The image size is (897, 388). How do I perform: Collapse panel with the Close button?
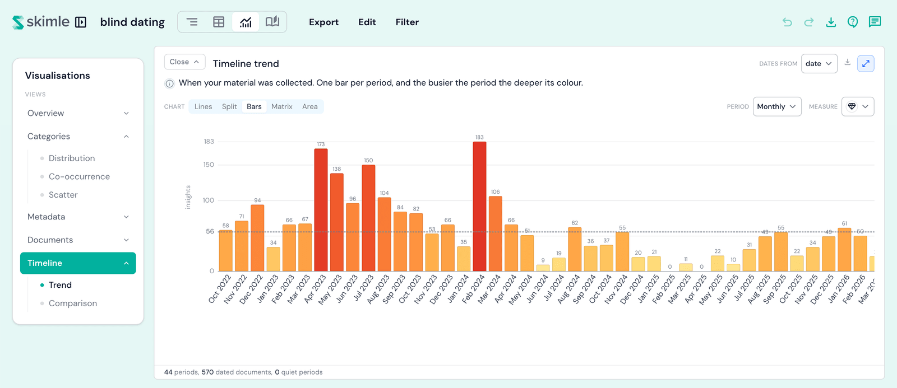point(184,62)
